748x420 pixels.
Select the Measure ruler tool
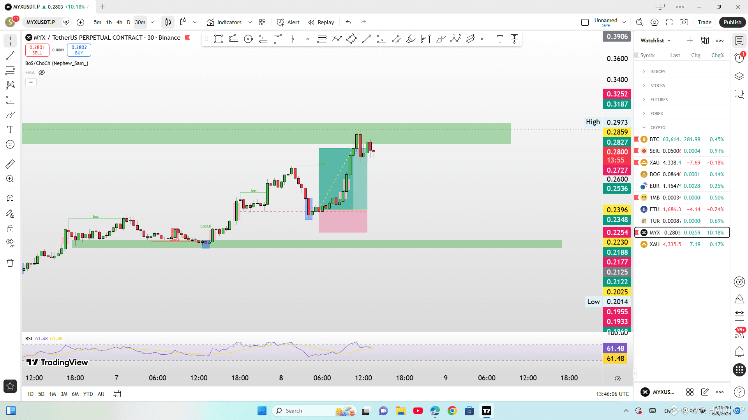point(10,164)
